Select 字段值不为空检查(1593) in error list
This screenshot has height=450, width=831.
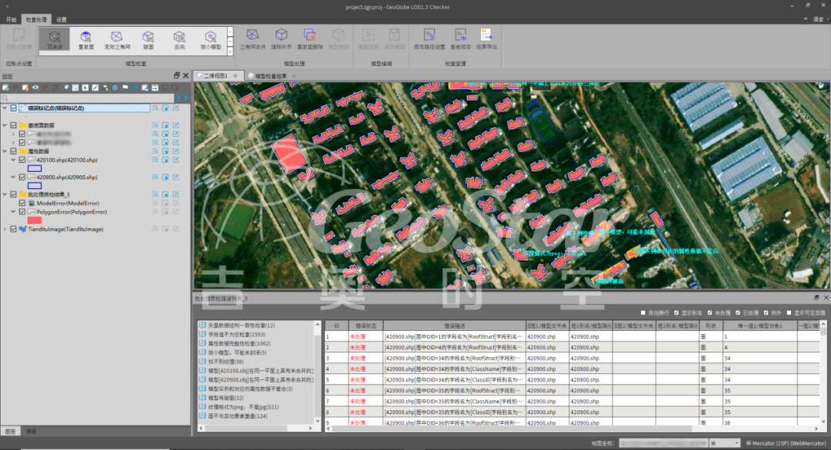236,335
